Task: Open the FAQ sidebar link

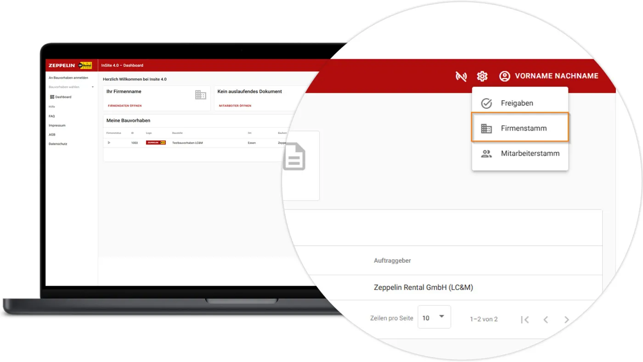Action: tap(52, 116)
